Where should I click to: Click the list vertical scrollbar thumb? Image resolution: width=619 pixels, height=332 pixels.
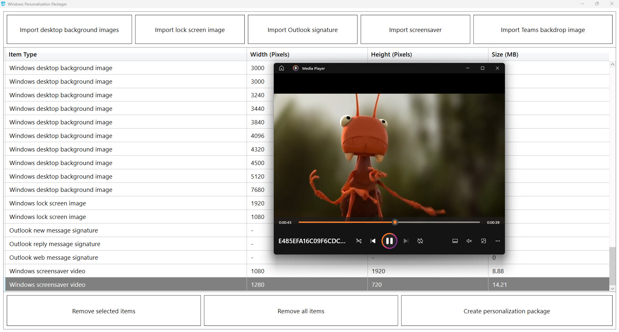click(x=612, y=266)
